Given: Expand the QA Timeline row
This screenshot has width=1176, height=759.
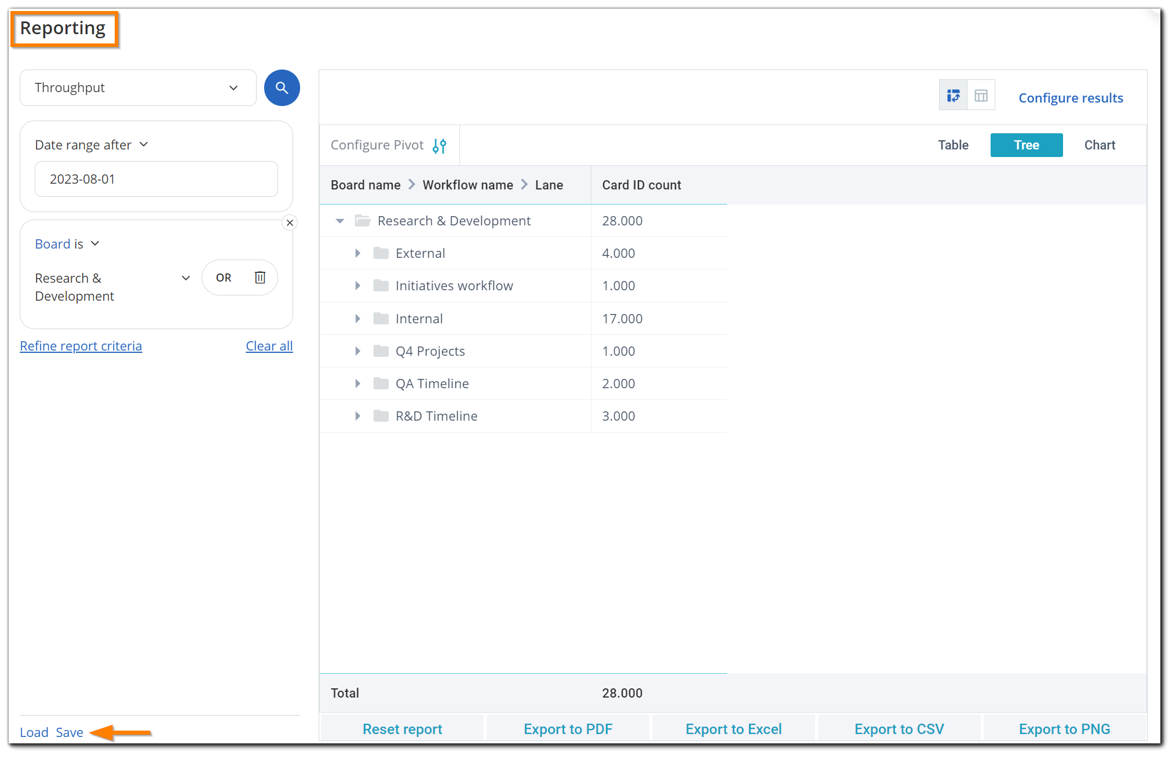Looking at the screenshot, I should pyautogui.click(x=357, y=384).
